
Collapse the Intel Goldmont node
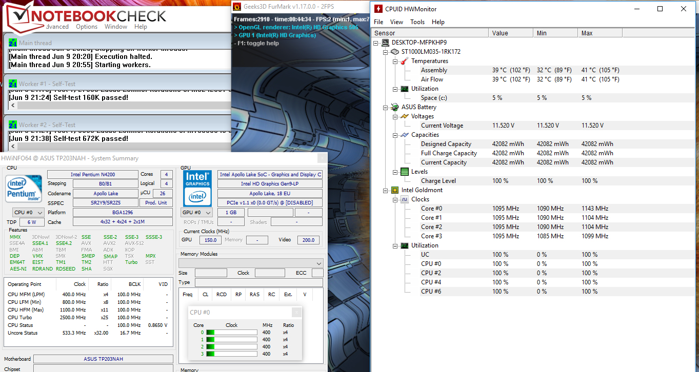(386, 190)
